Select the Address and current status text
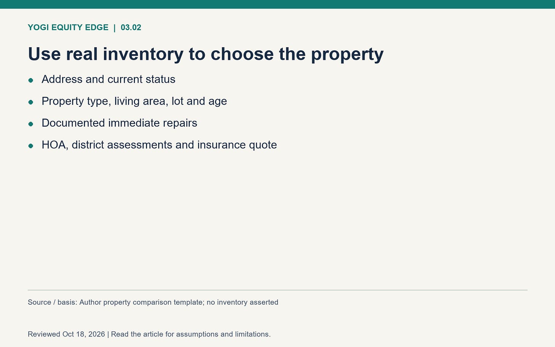Screen dimensions: 555x347 click(x=108, y=79)
